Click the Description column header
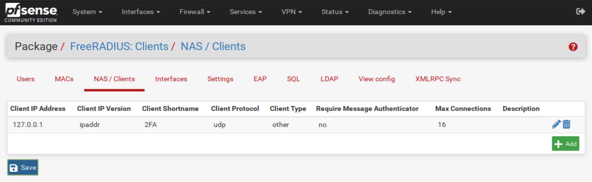The height and width of the screenshot is (182, 592). click(x=521, y=109)
